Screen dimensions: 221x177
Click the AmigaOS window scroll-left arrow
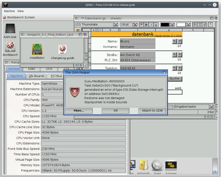pyautogui.click(x=76, y=65)
